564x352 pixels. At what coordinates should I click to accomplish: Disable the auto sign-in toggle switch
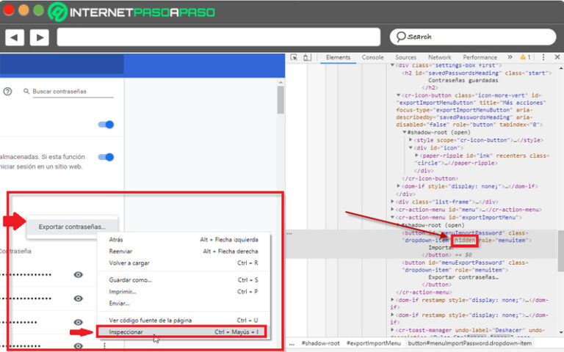[x=106, y=157]
